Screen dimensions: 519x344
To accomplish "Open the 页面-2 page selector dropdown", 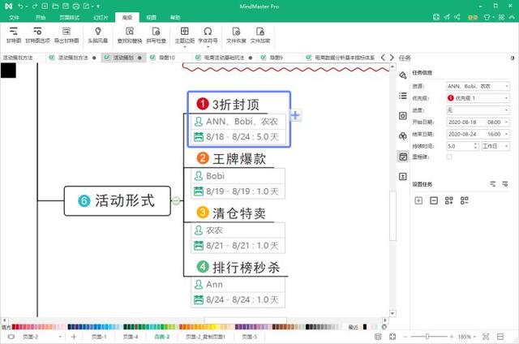I will (41, 337).
